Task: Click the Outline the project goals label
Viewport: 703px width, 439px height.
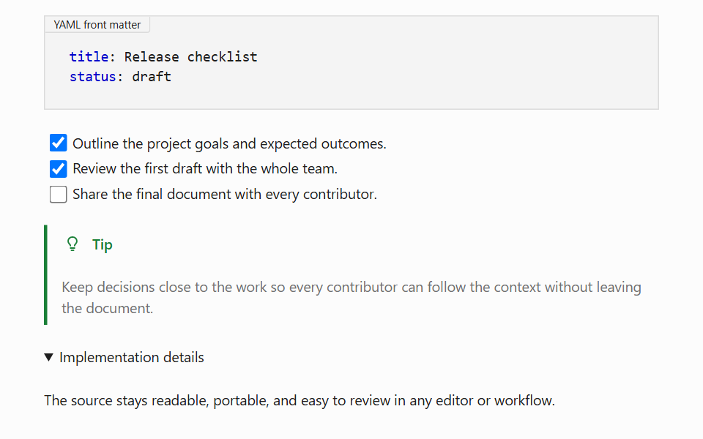Action: tap(229, 144)
